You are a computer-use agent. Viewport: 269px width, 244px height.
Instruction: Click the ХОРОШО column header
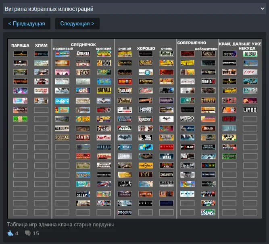pos(146,48)
